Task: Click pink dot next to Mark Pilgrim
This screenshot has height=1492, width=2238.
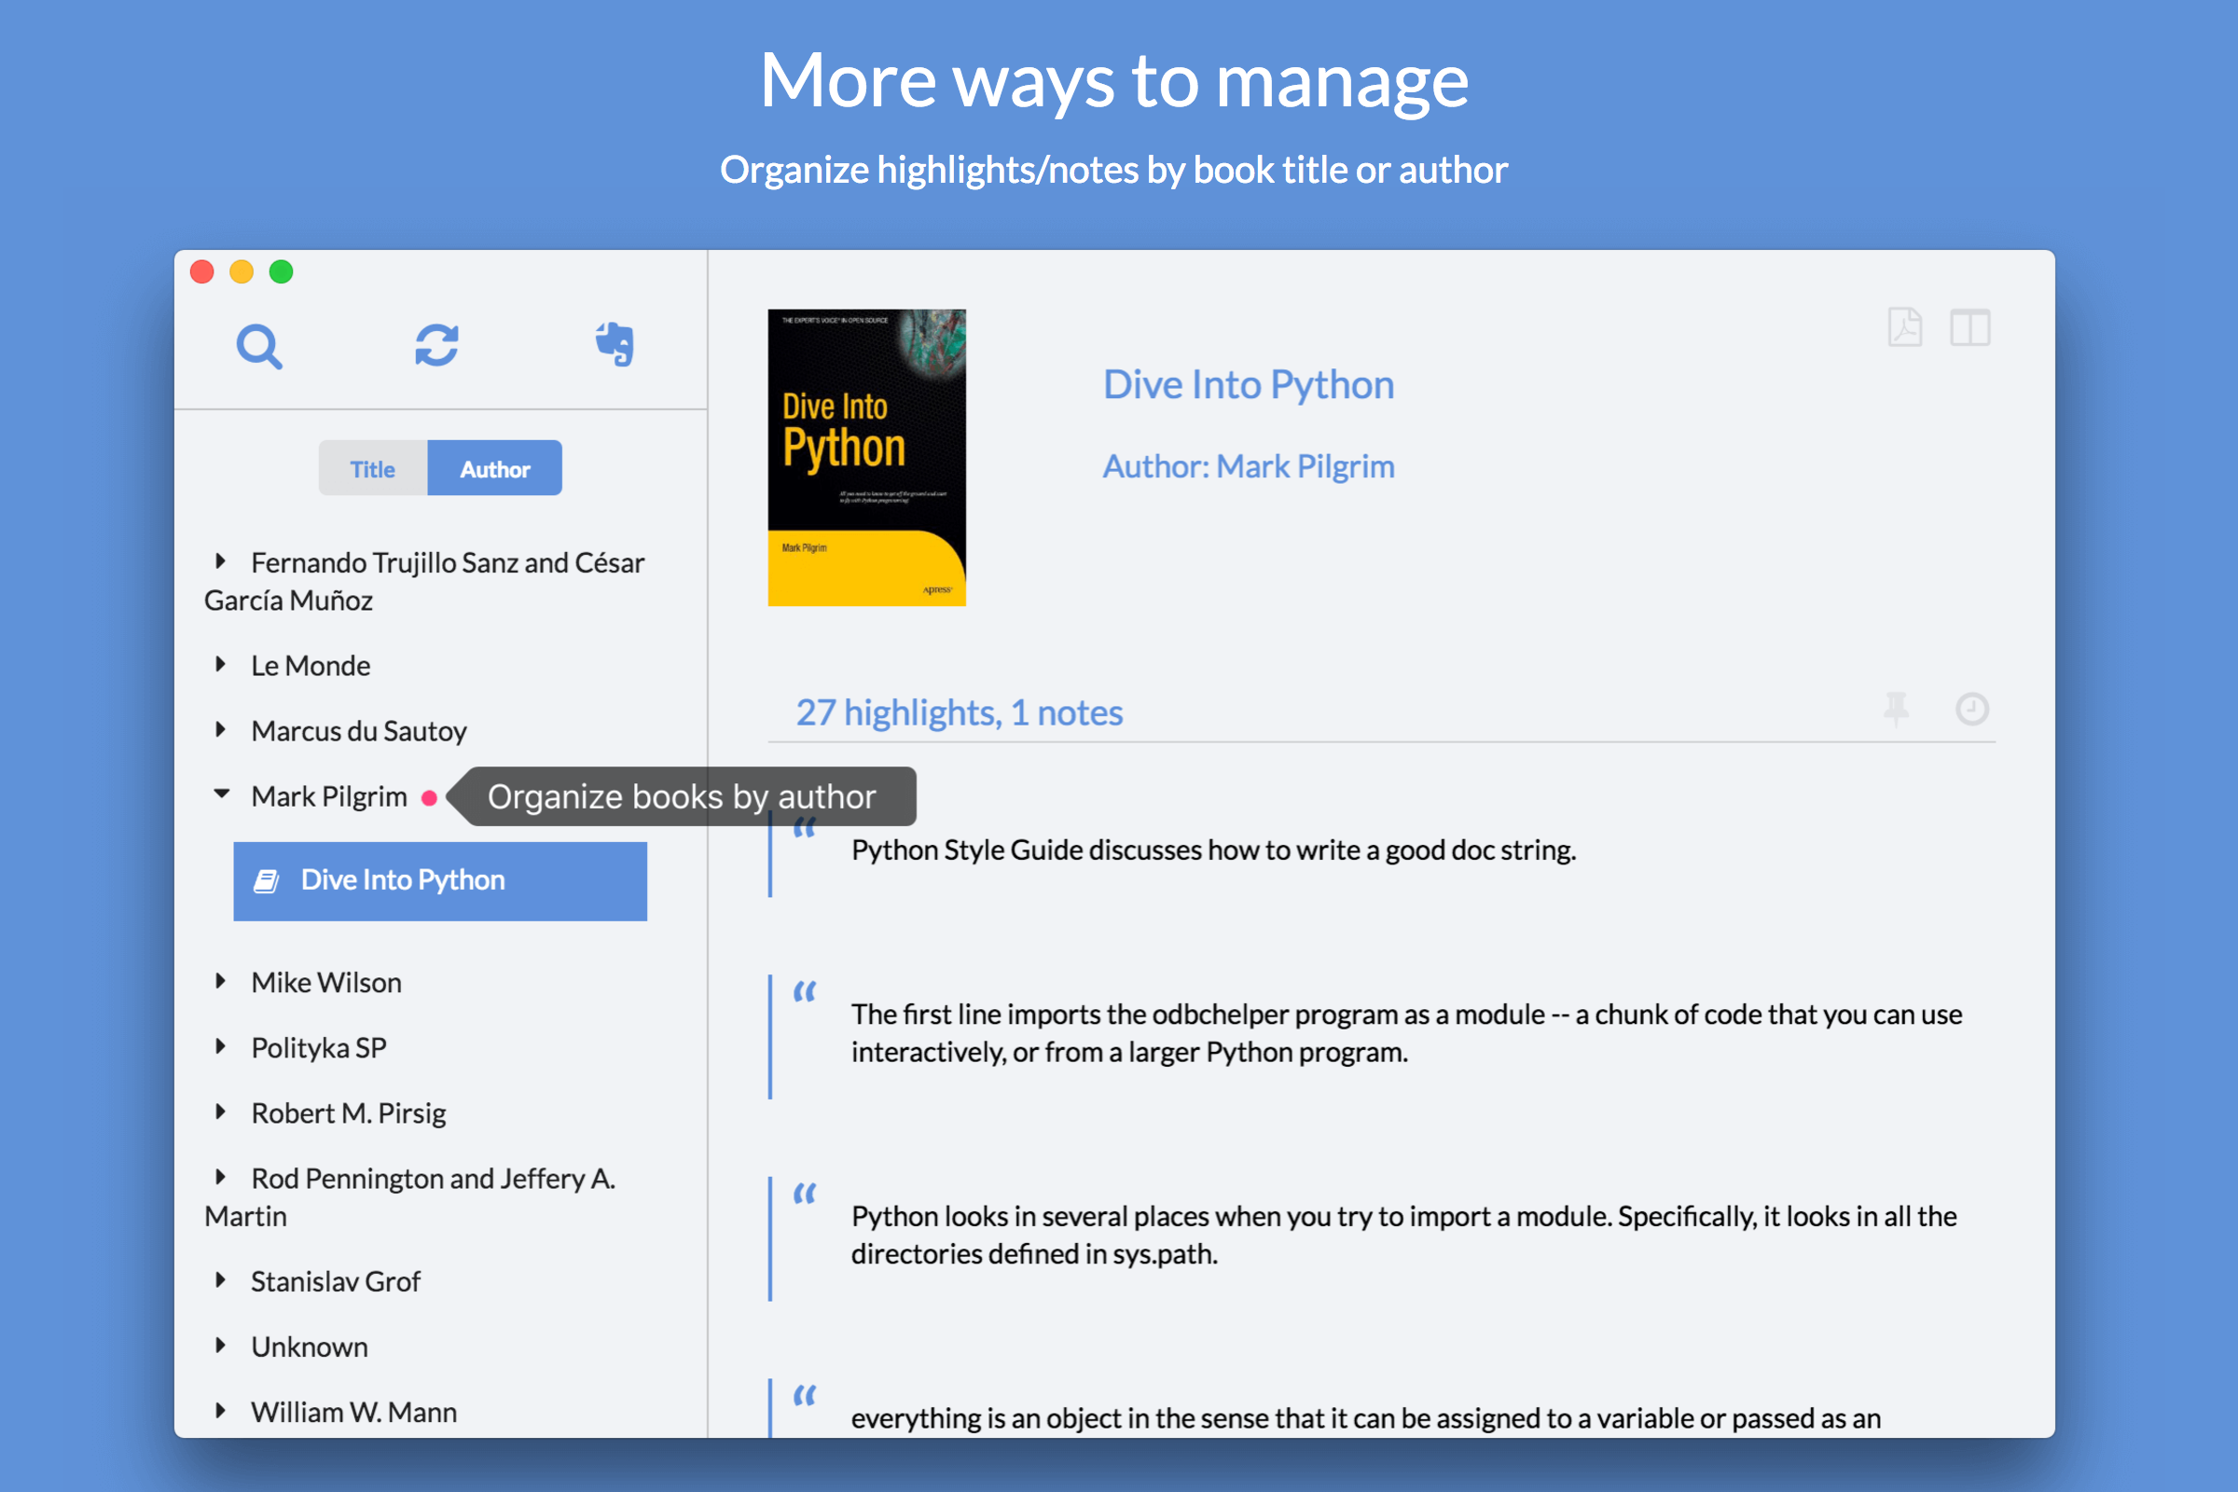Action: [x=429, y=797]
